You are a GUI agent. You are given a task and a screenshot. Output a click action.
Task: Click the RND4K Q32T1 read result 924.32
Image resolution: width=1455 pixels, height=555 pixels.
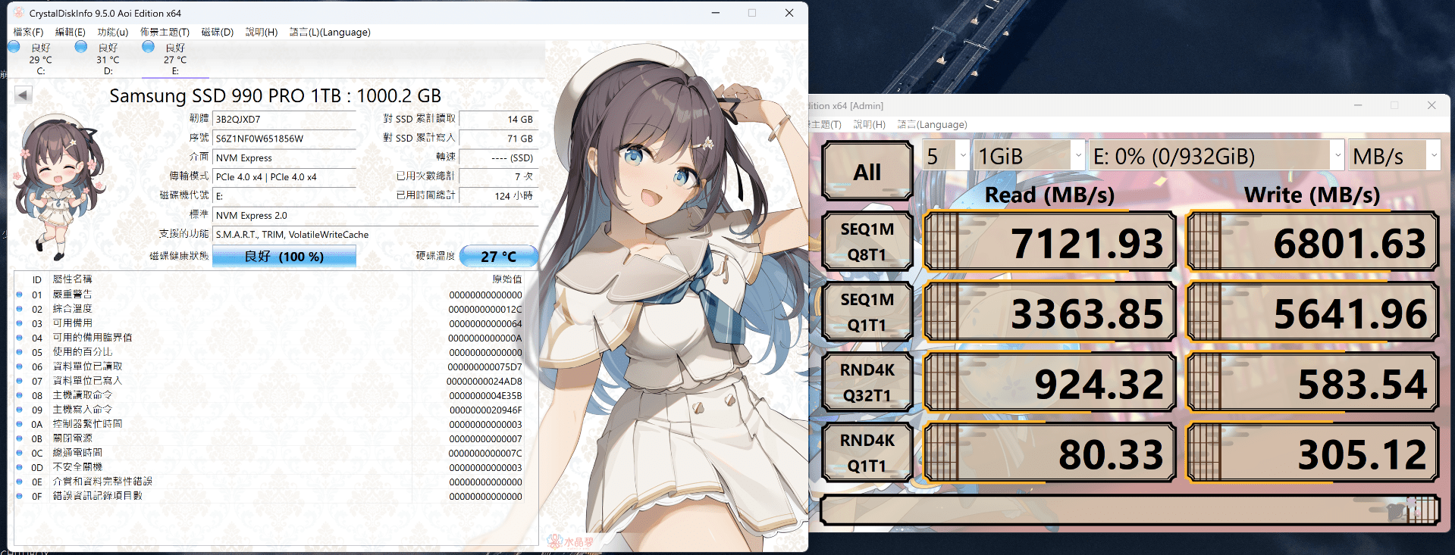tap(1049, 383)
